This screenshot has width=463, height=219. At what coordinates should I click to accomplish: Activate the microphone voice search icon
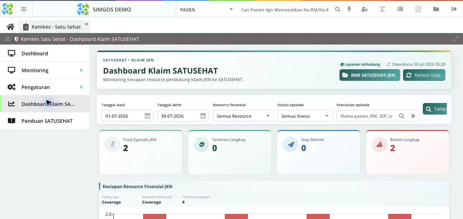tap(349, 9)
